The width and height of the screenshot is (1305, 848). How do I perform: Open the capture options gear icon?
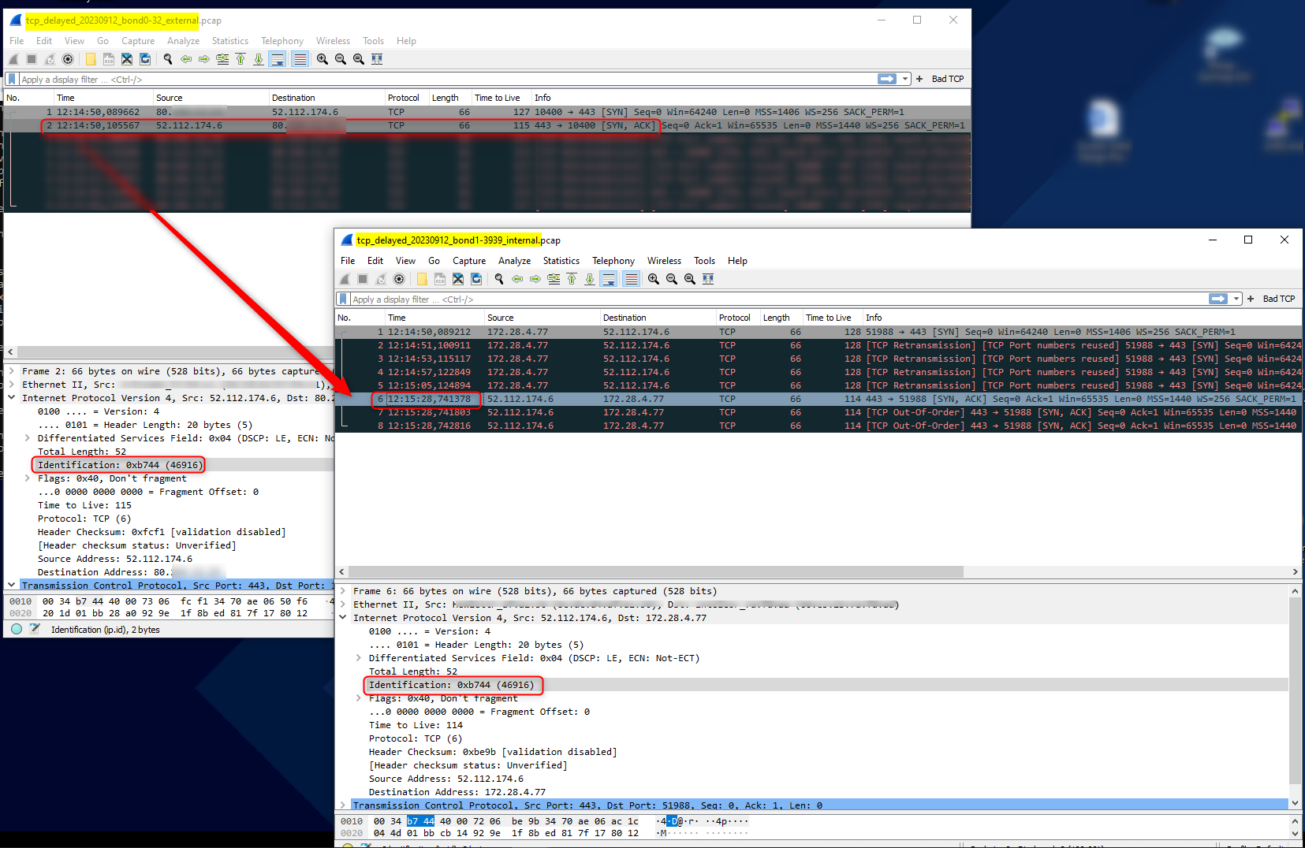[x=68, y=59]
